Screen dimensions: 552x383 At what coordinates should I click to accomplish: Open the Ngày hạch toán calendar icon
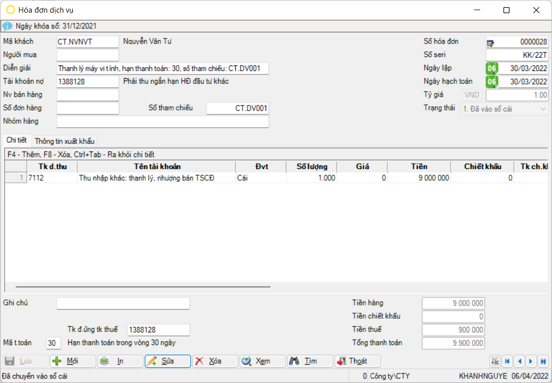[x=491, y=82]
